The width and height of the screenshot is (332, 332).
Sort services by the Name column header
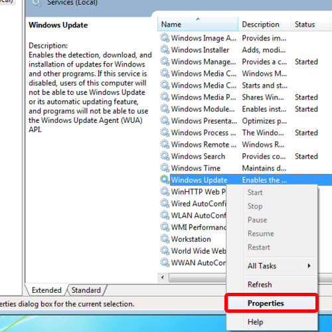coord(198,24)
